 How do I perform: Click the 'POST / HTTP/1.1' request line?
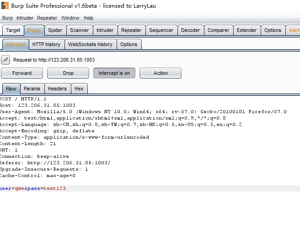click(23, 99)
